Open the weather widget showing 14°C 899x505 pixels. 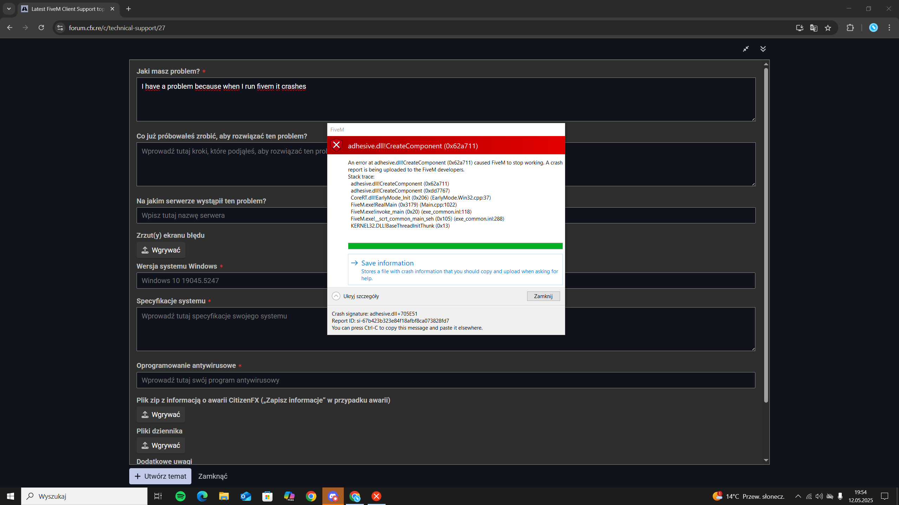click(748, 496)
